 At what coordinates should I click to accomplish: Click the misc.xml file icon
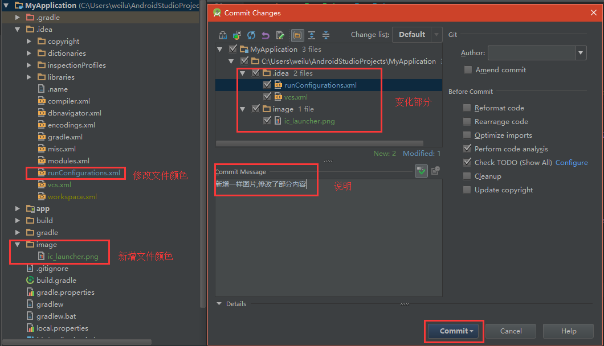point(42,149)
